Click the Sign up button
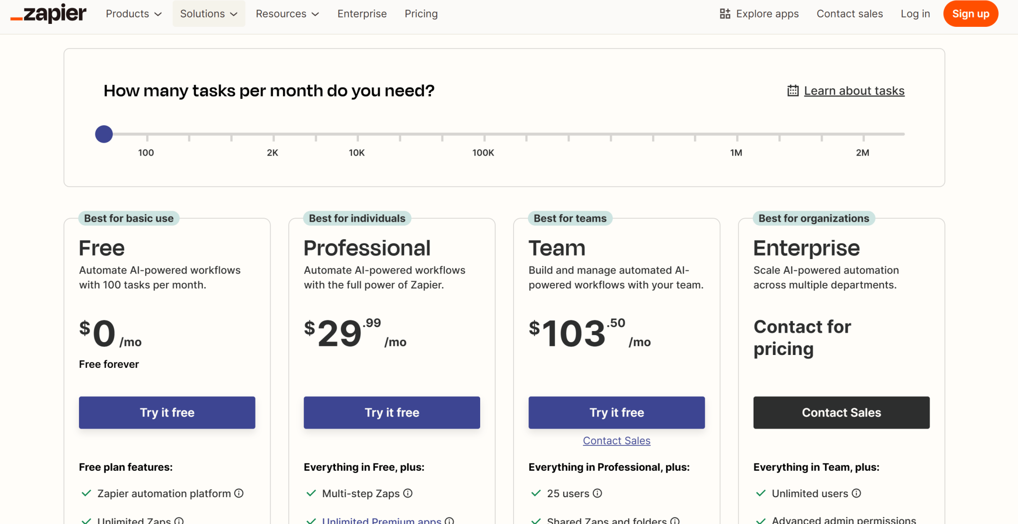Image resolution: width=1018 pixels, height=524 pixels. (x=970, y=13)
